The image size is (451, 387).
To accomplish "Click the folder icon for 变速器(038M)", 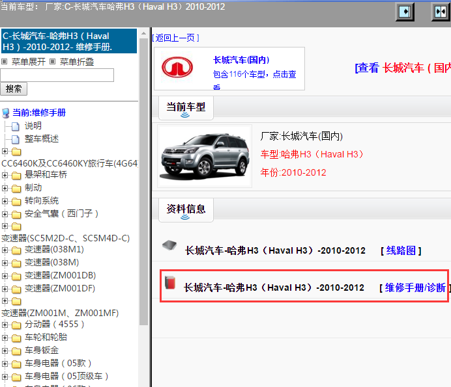I will pyautogui.click(x=16, y=263).
